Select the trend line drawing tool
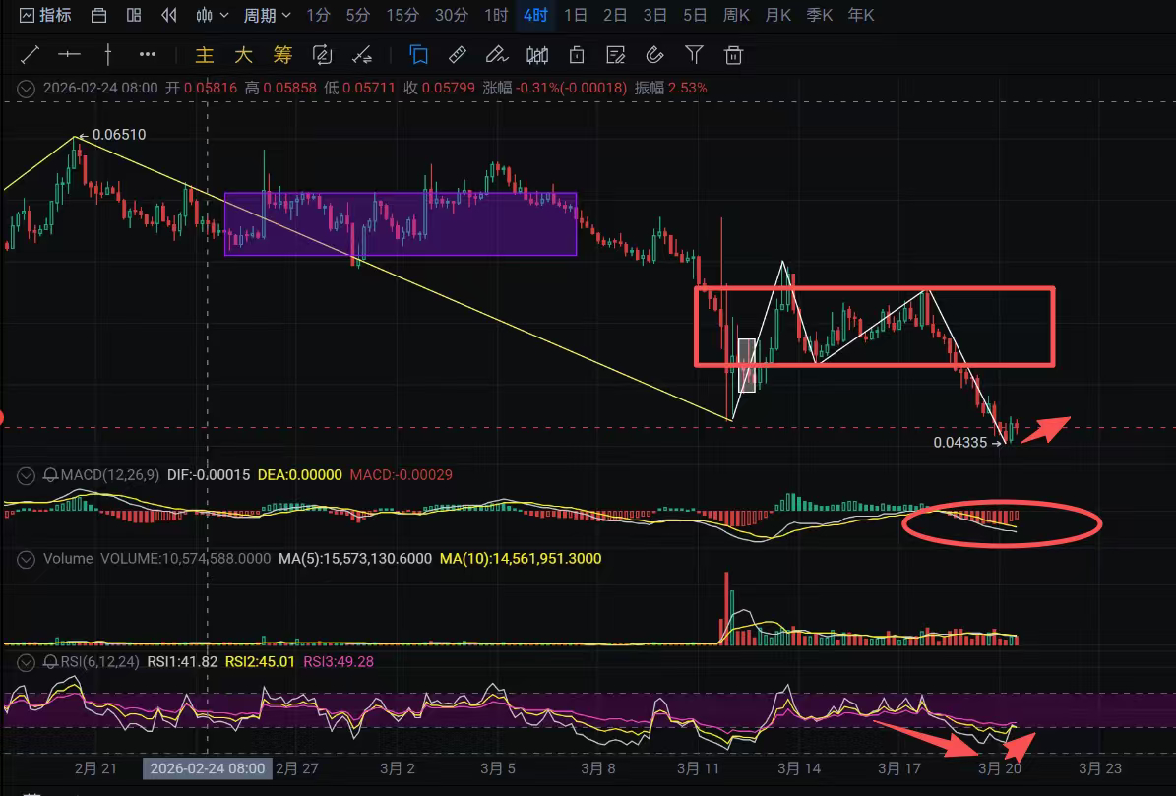The height and width of the screenshot is (796, 1176). [x=30, y=55]
